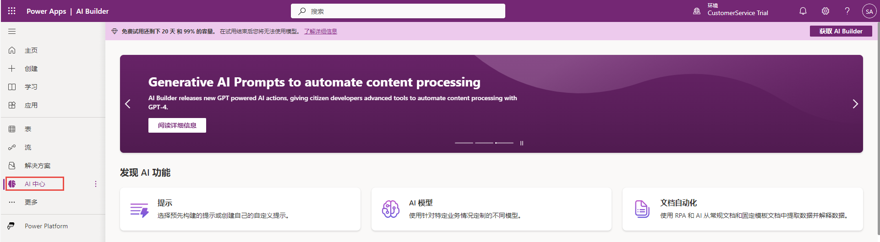Image resolution: width=880 pixels, height=242 pixels.
Task: Click the 阅读详细信息 button on banner
Action: [x=177, y=125]
